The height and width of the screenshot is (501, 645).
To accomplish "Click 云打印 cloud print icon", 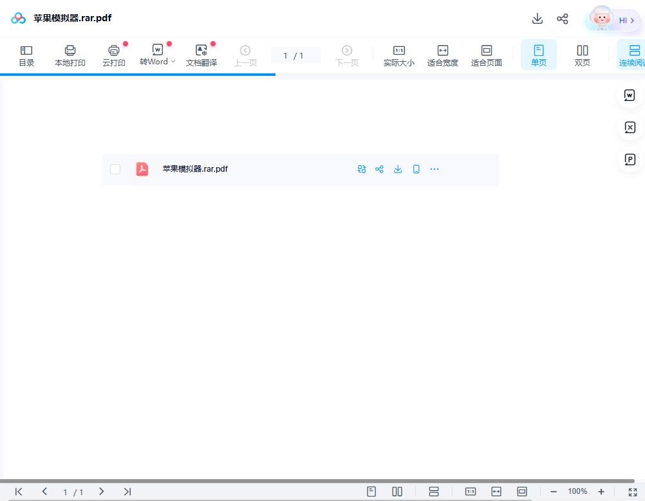I will pos(114,55).
